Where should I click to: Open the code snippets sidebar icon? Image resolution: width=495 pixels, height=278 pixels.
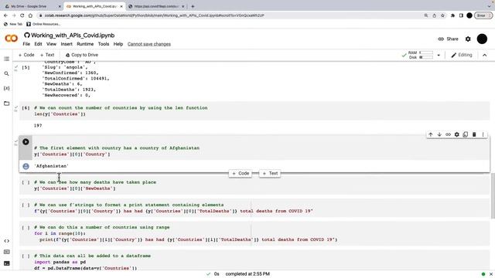[x=6, y=241]
